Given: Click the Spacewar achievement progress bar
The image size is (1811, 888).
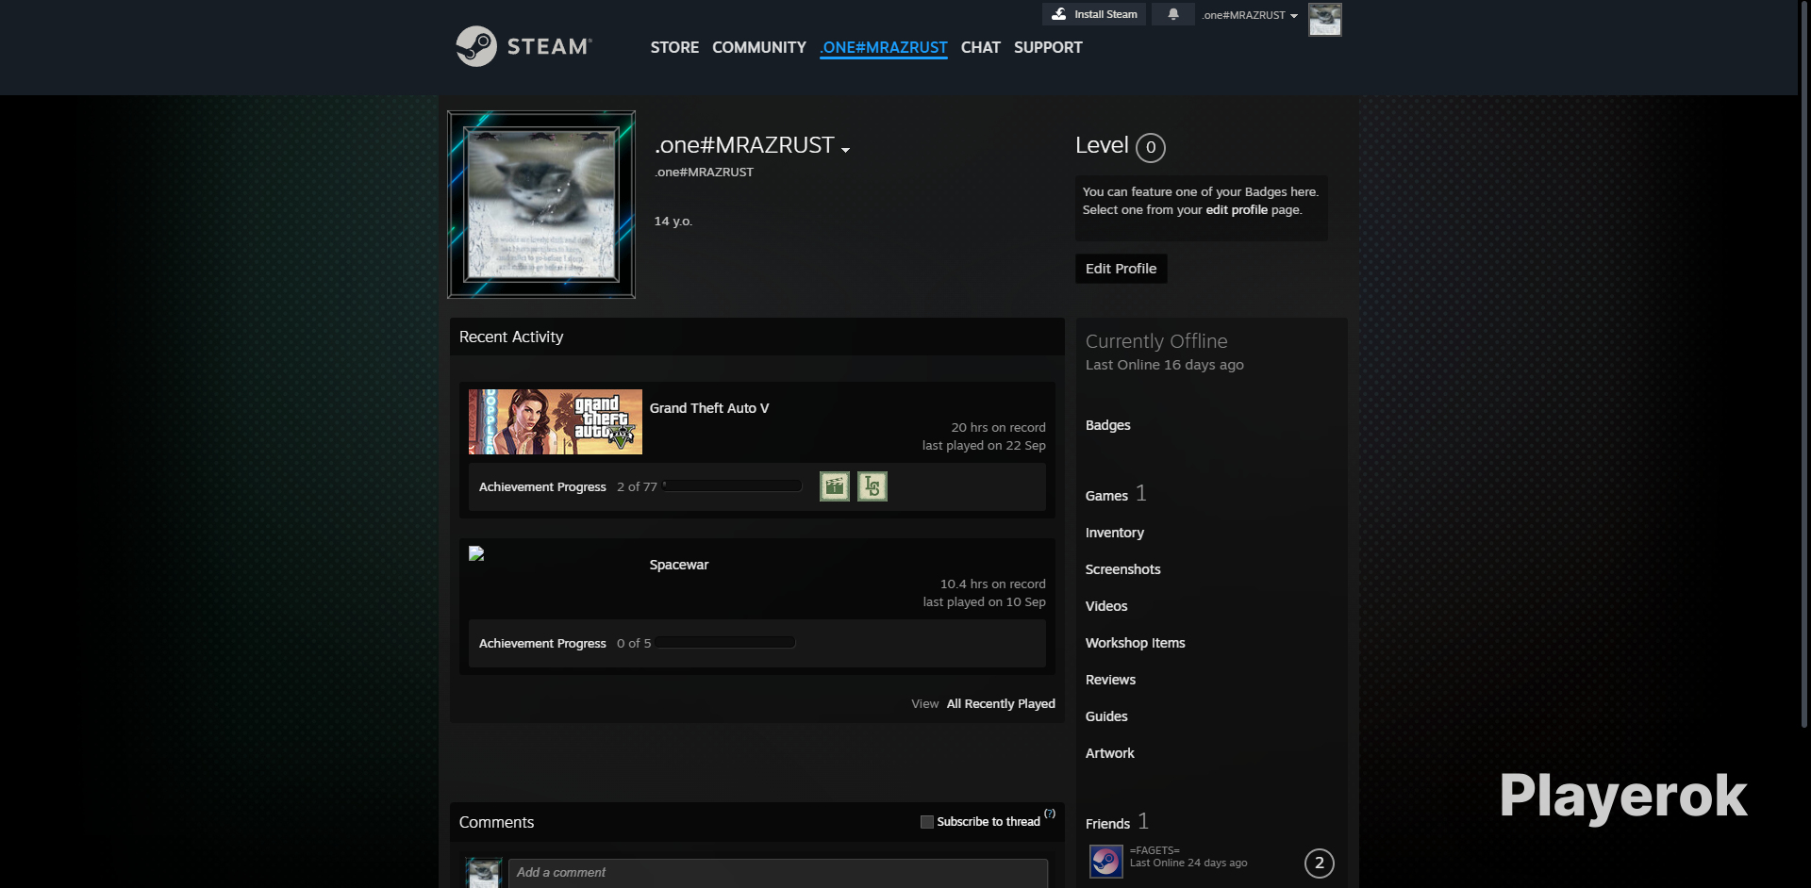Looking at the screenshot, I should 726,643.
